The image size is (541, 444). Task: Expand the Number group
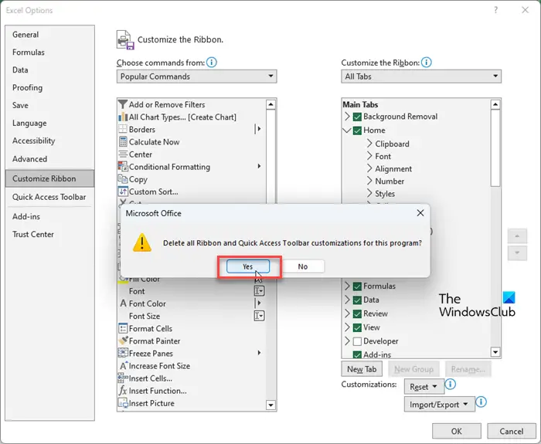pos(369,181)
